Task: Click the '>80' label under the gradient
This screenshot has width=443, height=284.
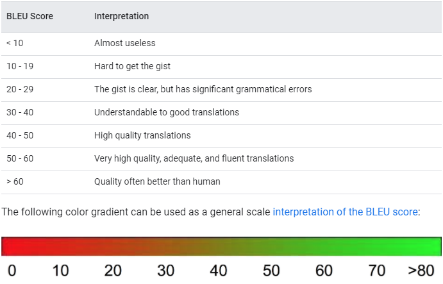Action: pos(421,271)
